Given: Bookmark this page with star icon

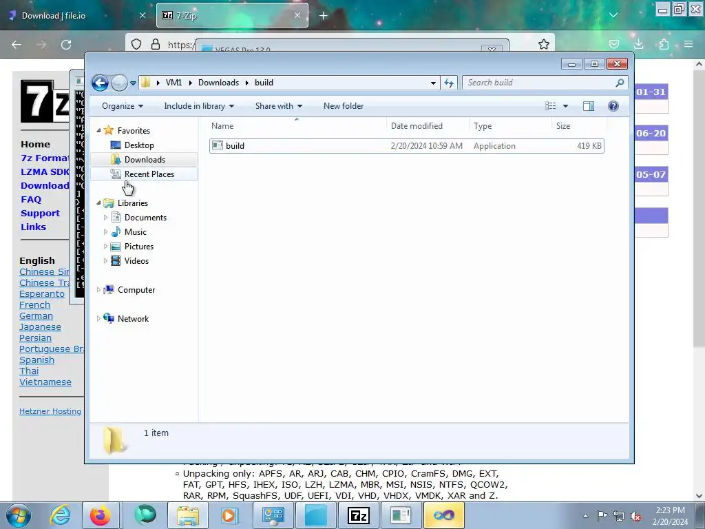Looking at the screenshot, I should coord(544,44).
